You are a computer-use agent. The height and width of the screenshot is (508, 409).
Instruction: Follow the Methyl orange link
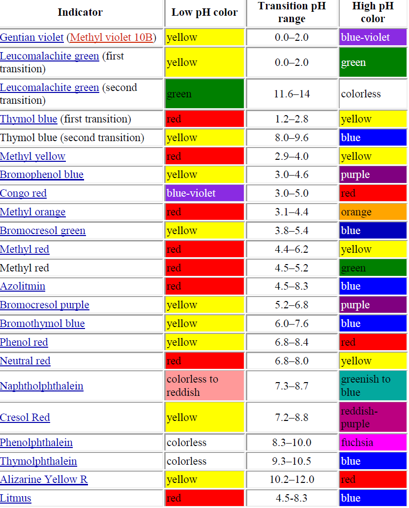33,212
